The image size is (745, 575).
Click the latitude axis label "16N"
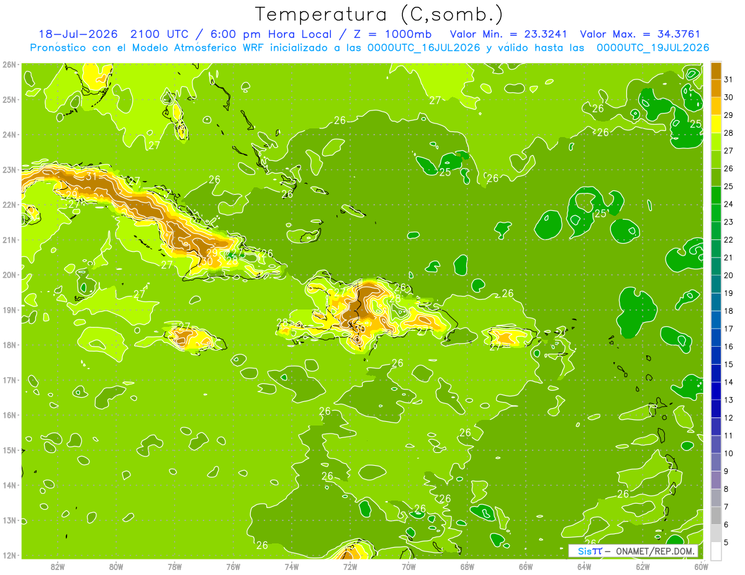coord(9,415)
